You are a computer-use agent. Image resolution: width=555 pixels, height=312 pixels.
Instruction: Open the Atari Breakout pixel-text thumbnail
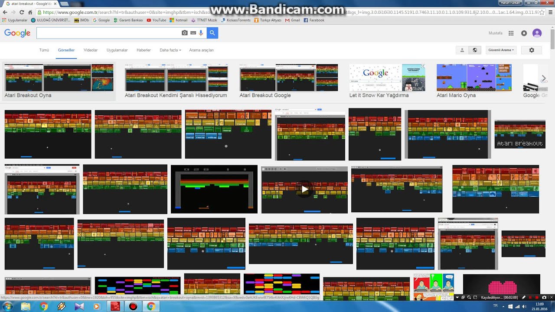(520, 134)
